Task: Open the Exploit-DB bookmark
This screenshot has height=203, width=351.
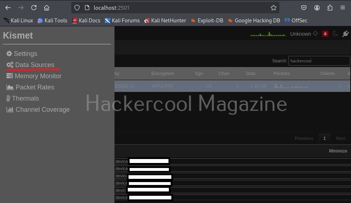Action: pos(207,21)
